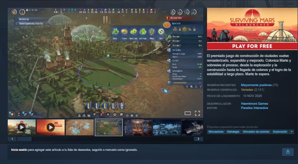The height and width of the screenshot is (164, 298).
Task: Open the Haemimont Games developer link
Action: [255, 104]
